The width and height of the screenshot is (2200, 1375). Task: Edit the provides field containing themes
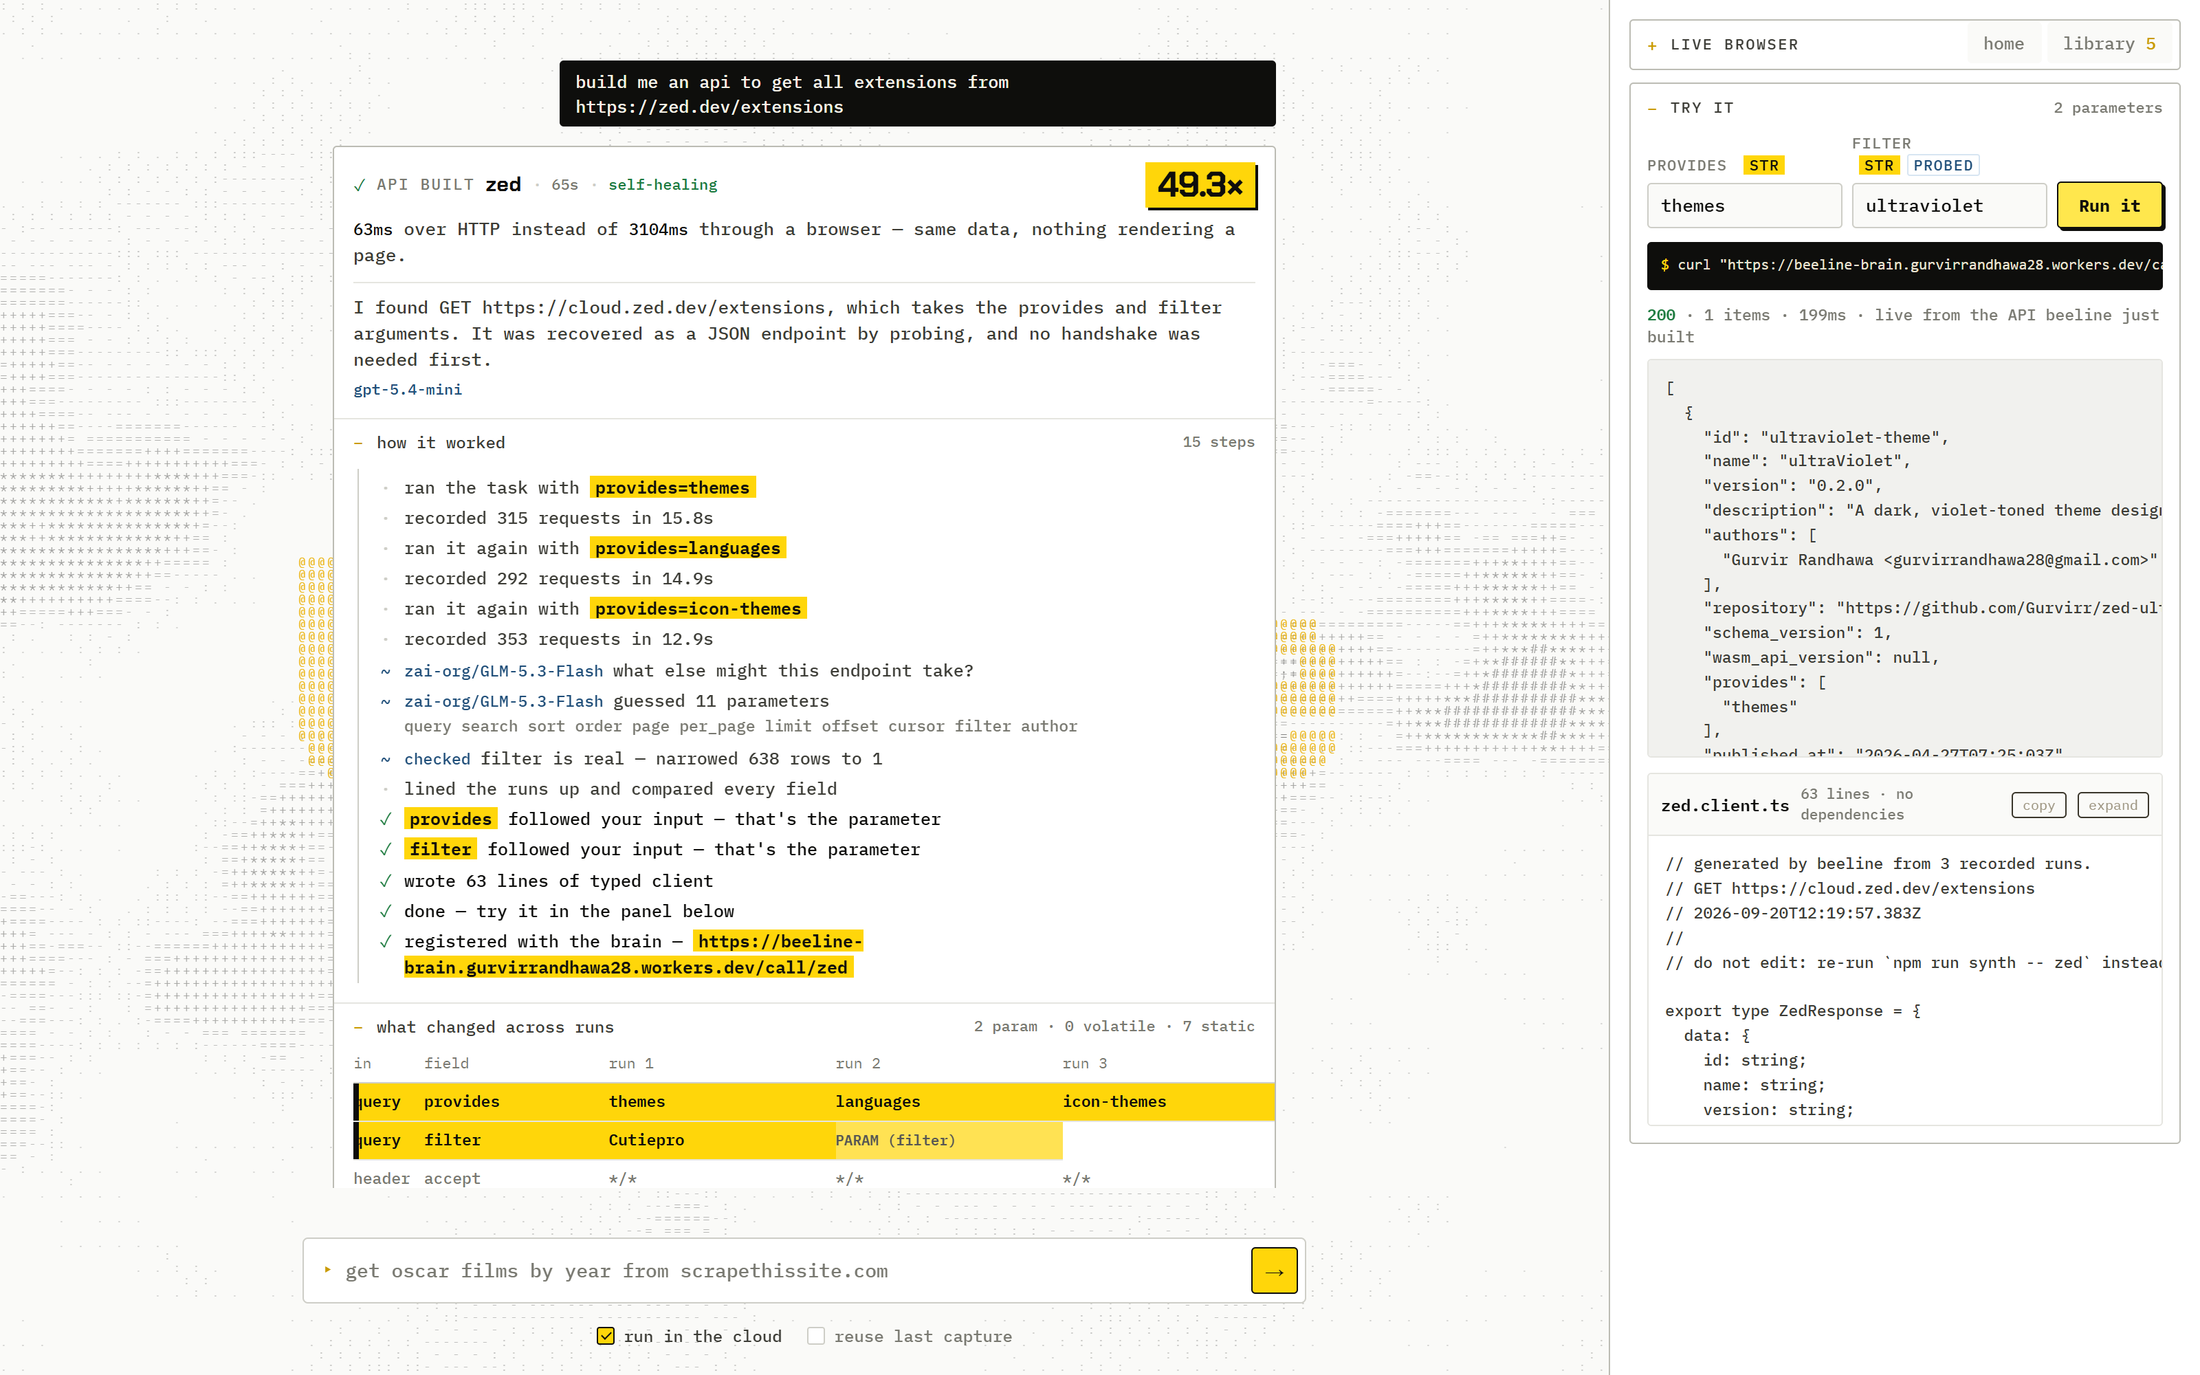coord(1743,206)
